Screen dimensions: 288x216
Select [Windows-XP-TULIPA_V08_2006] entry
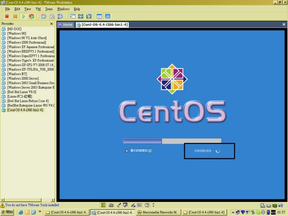tap(28, 69)
